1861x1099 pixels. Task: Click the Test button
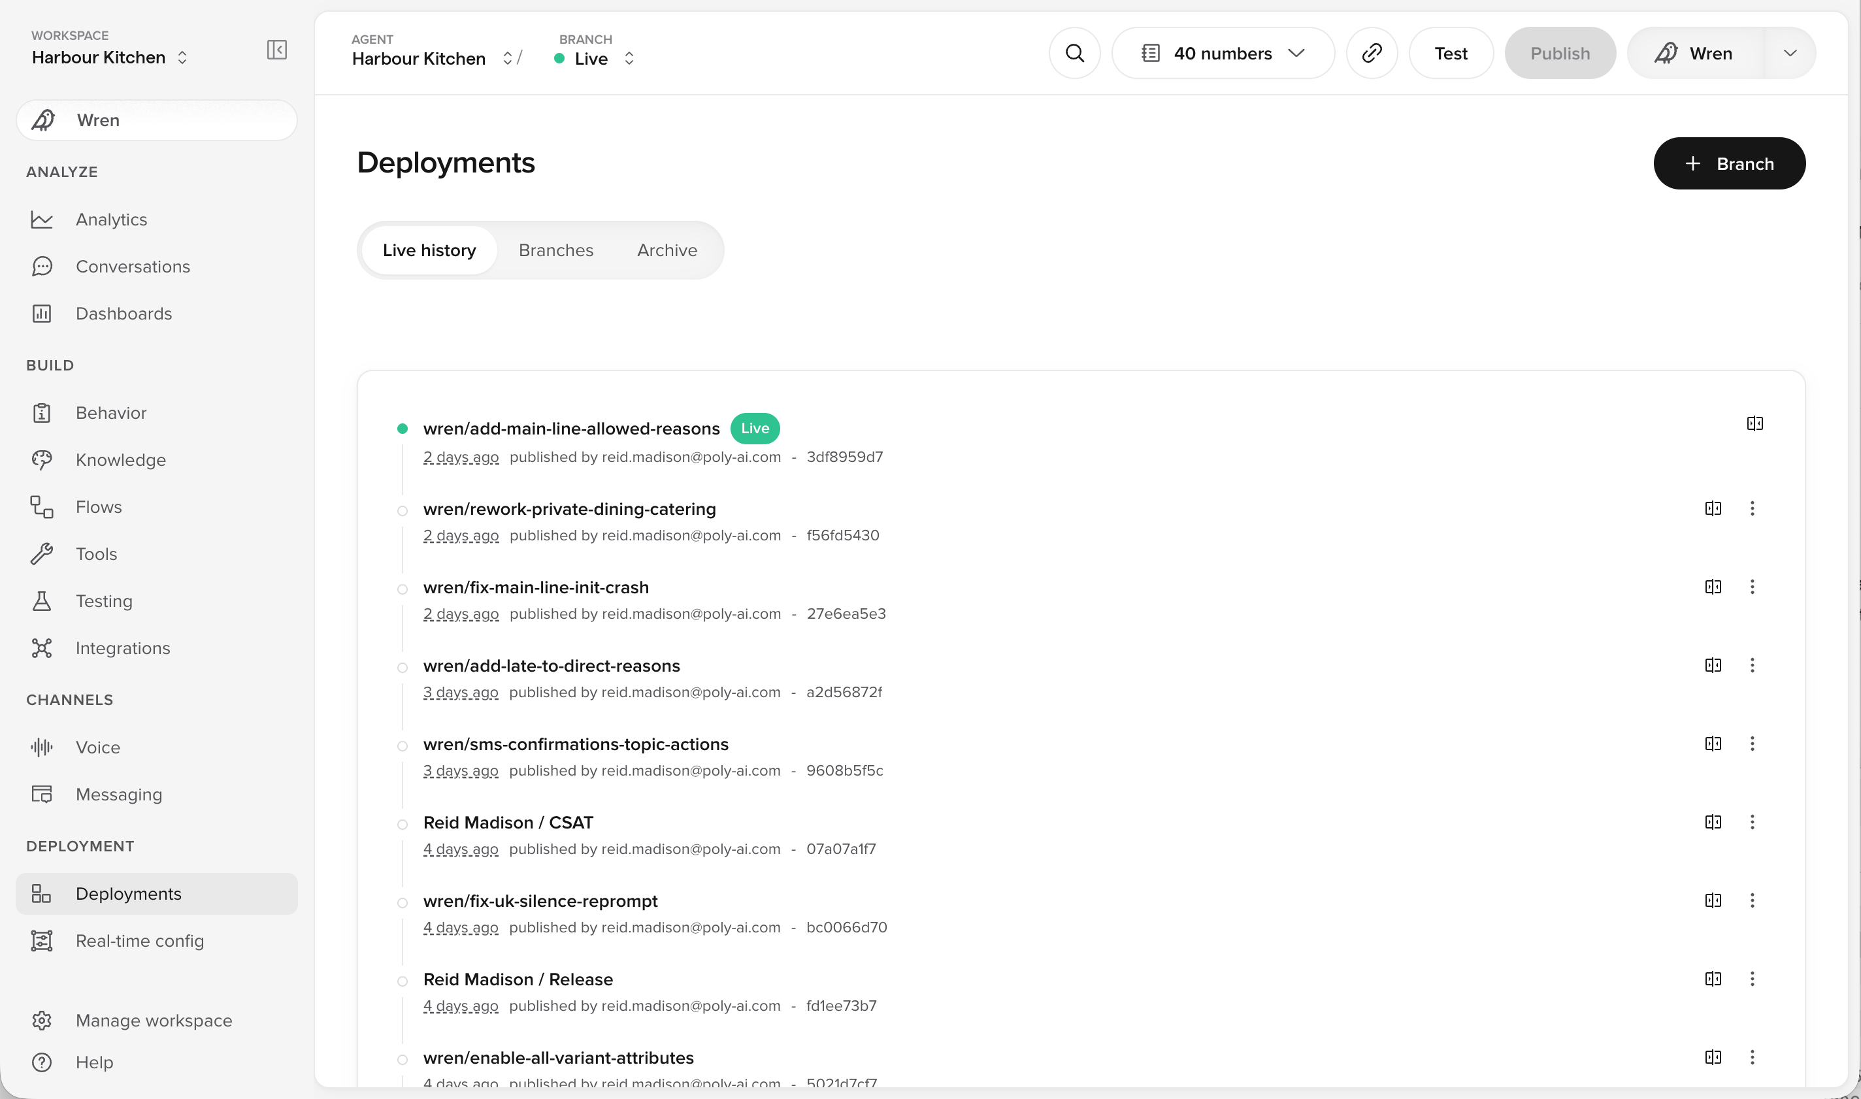pos(1450,54)
